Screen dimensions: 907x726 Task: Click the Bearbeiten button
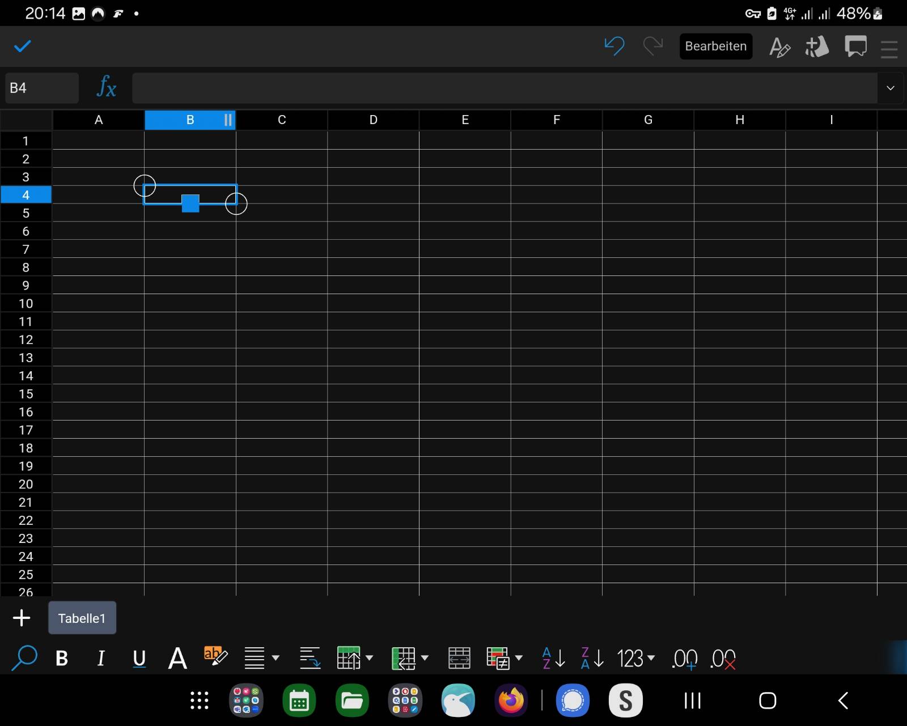pos(715,46)
